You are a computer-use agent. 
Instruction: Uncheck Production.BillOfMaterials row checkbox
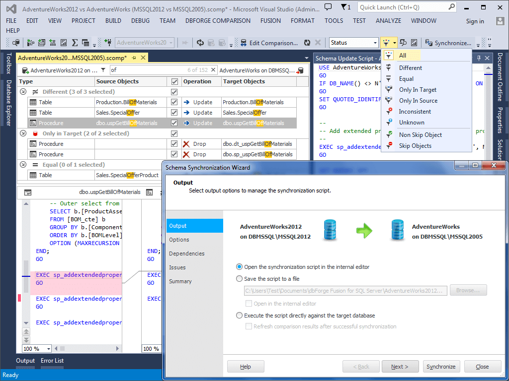click(174, 102)
